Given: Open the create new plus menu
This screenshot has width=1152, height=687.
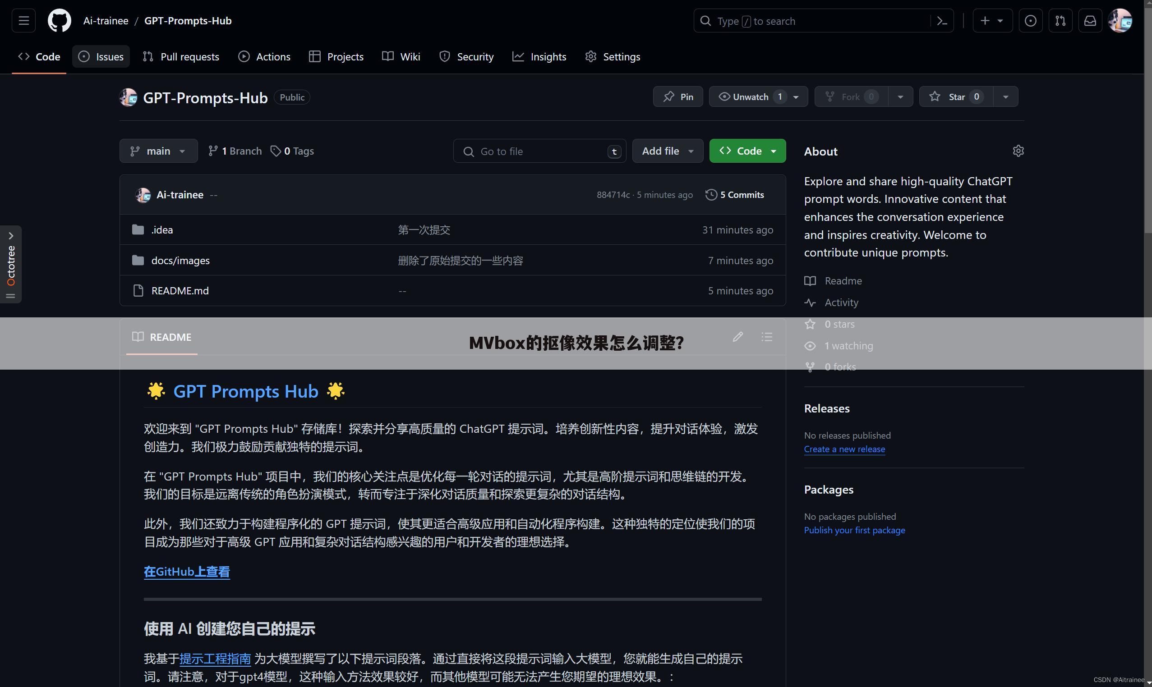Looking at the screenshot, I should pyautogui.click(x=992, y=21).
